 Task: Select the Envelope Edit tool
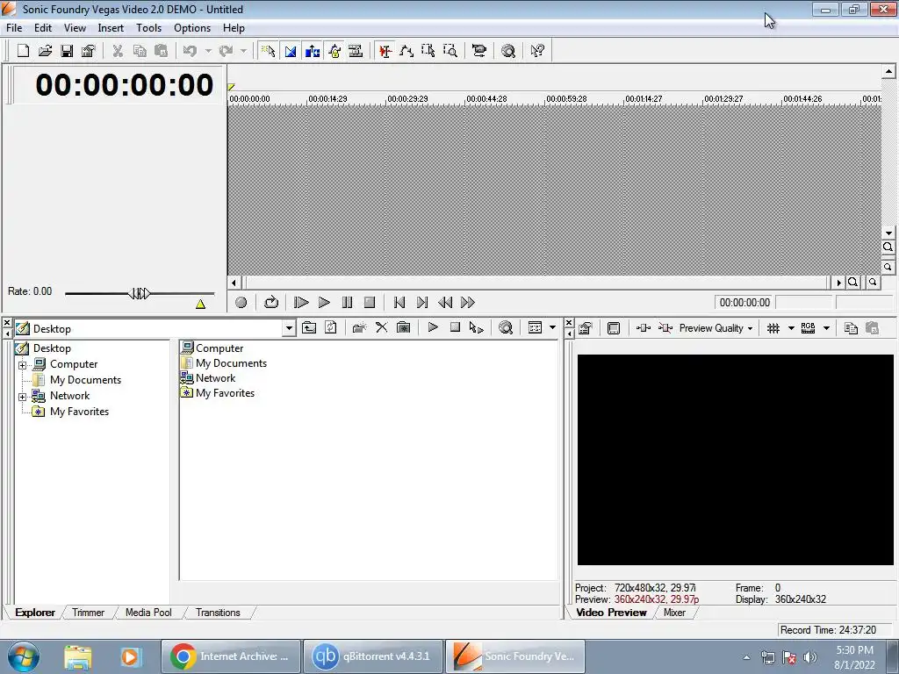point(406,51)
